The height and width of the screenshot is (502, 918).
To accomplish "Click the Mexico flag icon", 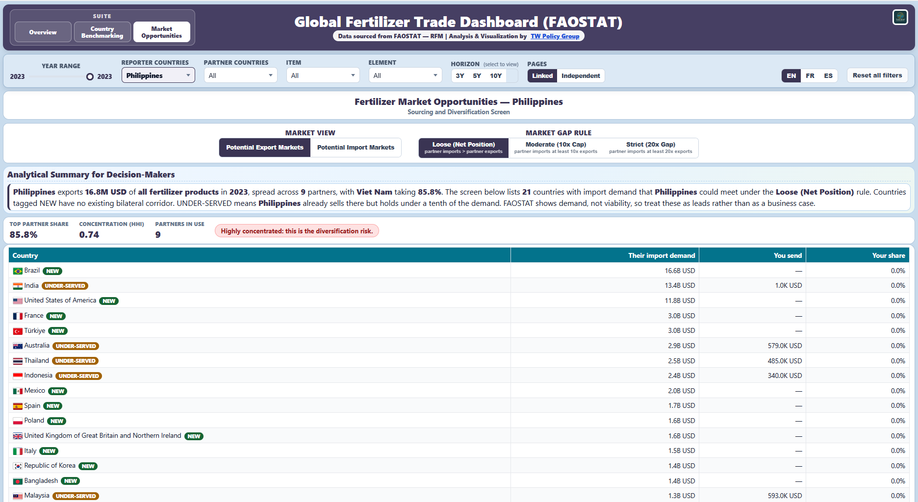I will click(18, 391).
